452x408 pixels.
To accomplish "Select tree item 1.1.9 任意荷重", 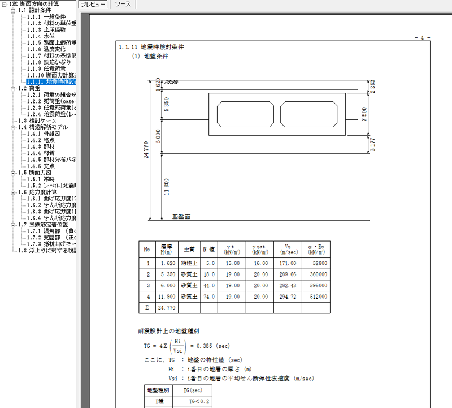I will click(46, 68).
